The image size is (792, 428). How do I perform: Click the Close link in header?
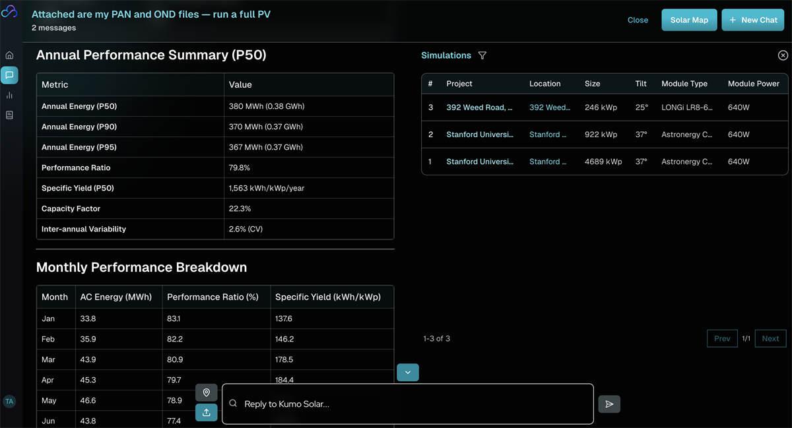pos(638,20)
